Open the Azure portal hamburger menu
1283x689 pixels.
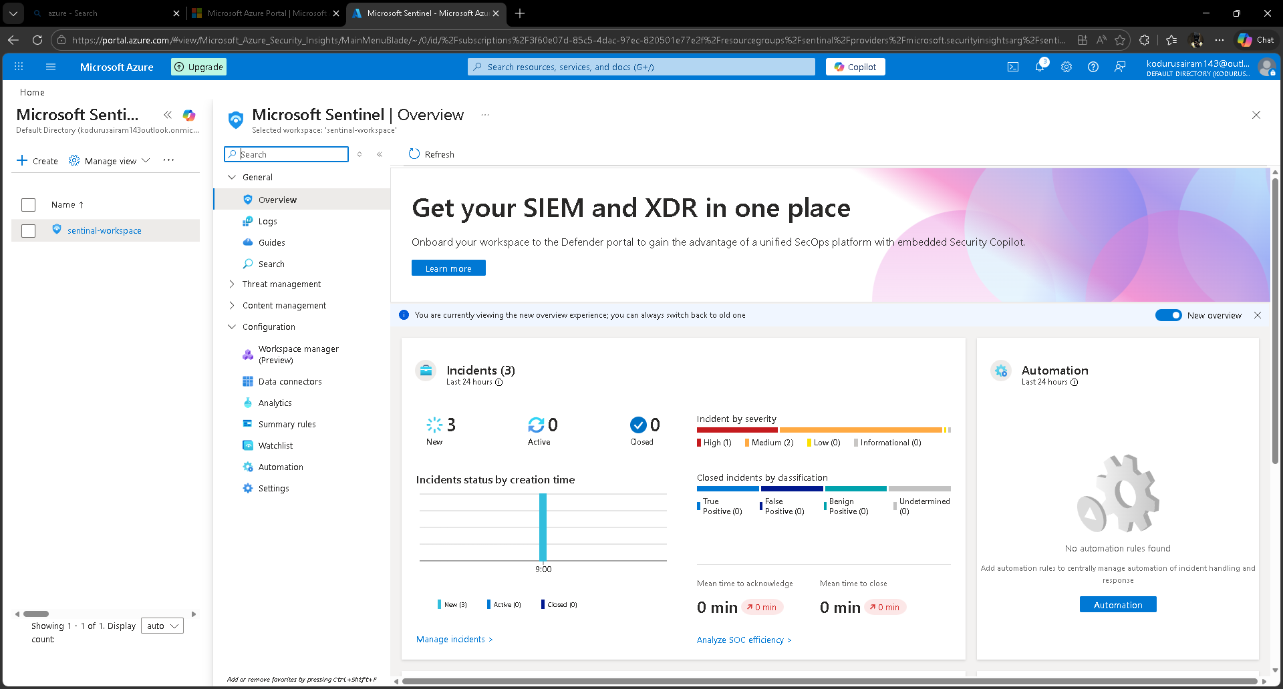[x=51, y=67]
